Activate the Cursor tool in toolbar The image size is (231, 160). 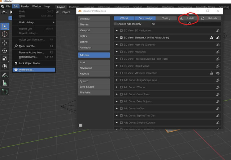click(x=5, y=34)
